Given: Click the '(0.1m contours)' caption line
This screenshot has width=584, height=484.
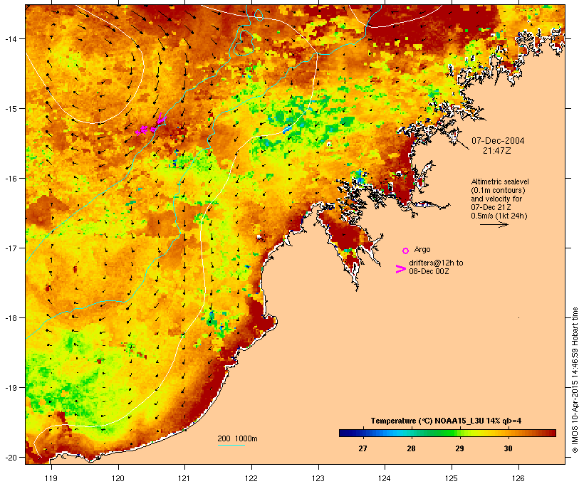Looking at the screenshot, I should coord(498,190).
